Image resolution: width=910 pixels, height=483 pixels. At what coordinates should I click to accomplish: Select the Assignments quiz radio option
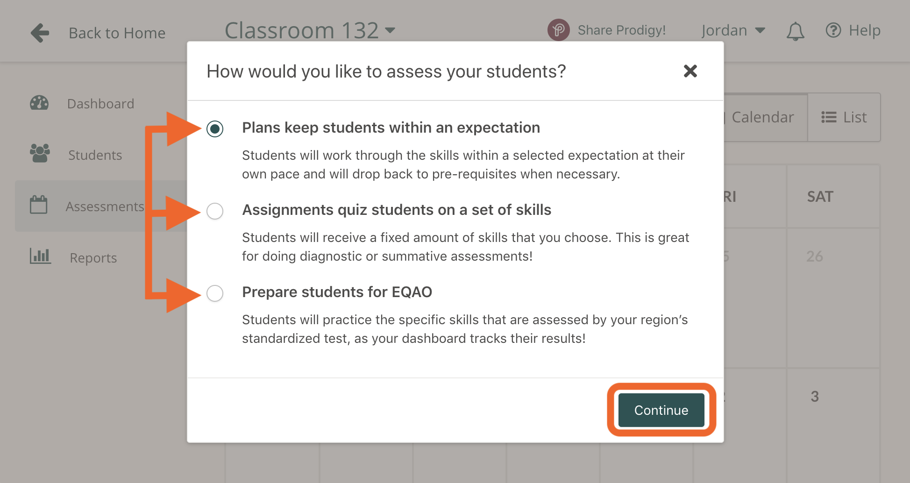(x=215, y=211)
